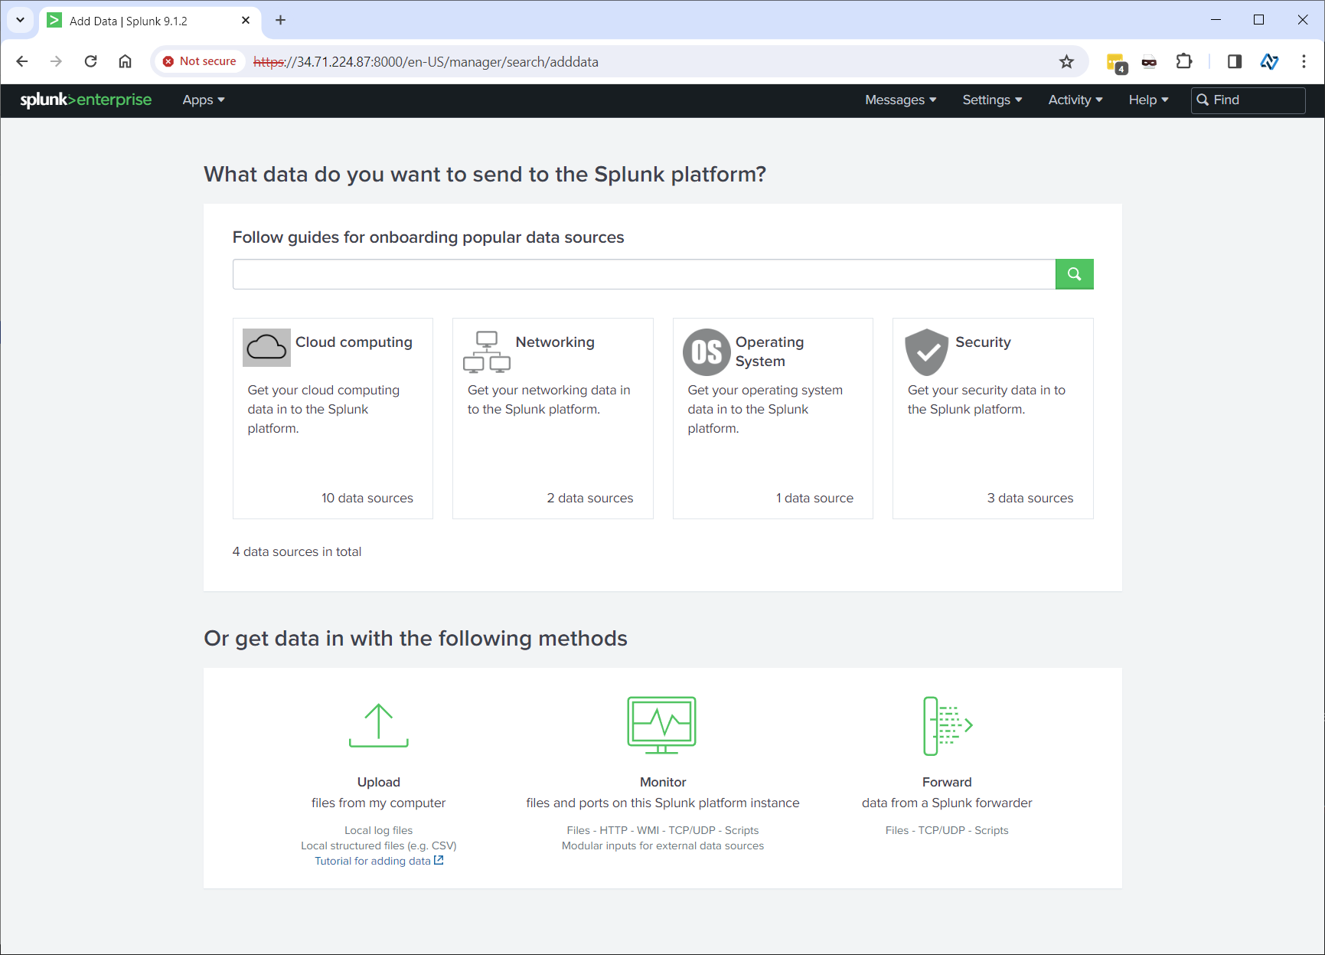Click the Forward data icon

click(947, 724)
